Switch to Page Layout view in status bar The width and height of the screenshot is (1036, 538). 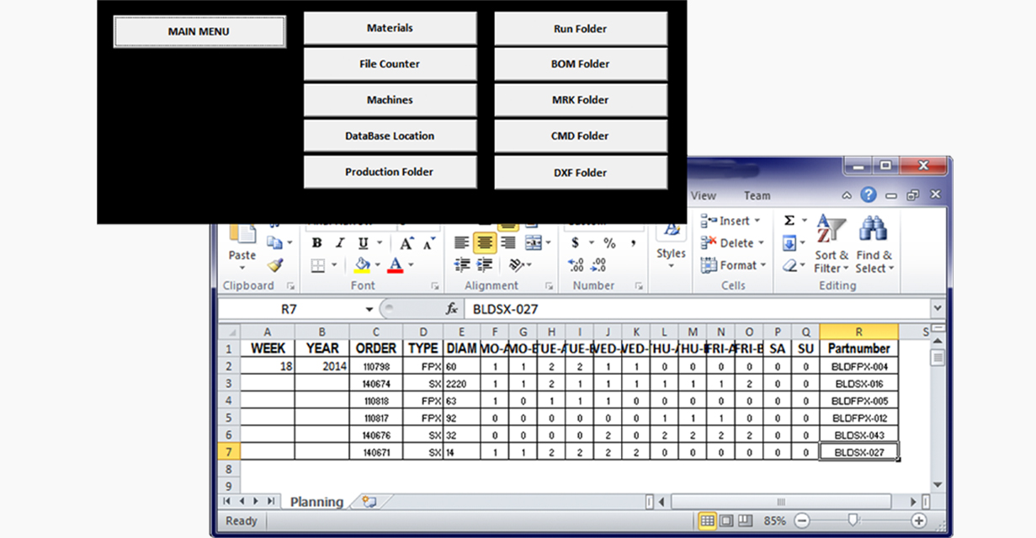pos(725,521)
